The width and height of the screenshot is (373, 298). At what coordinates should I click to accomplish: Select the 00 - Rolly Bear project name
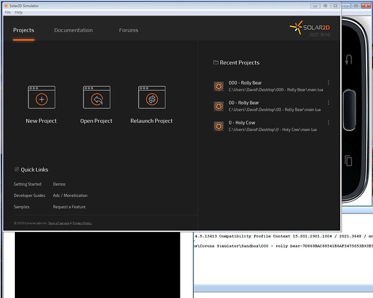point(244,103)
